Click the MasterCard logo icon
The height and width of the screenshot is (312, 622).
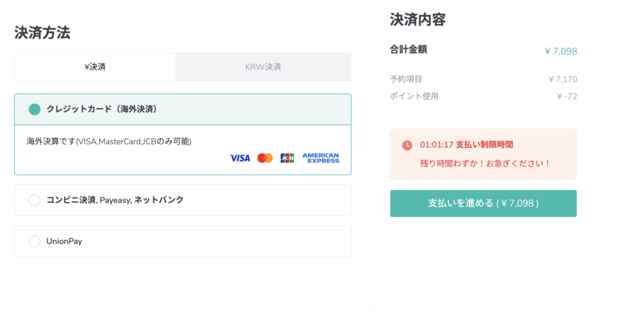[265, 158]
